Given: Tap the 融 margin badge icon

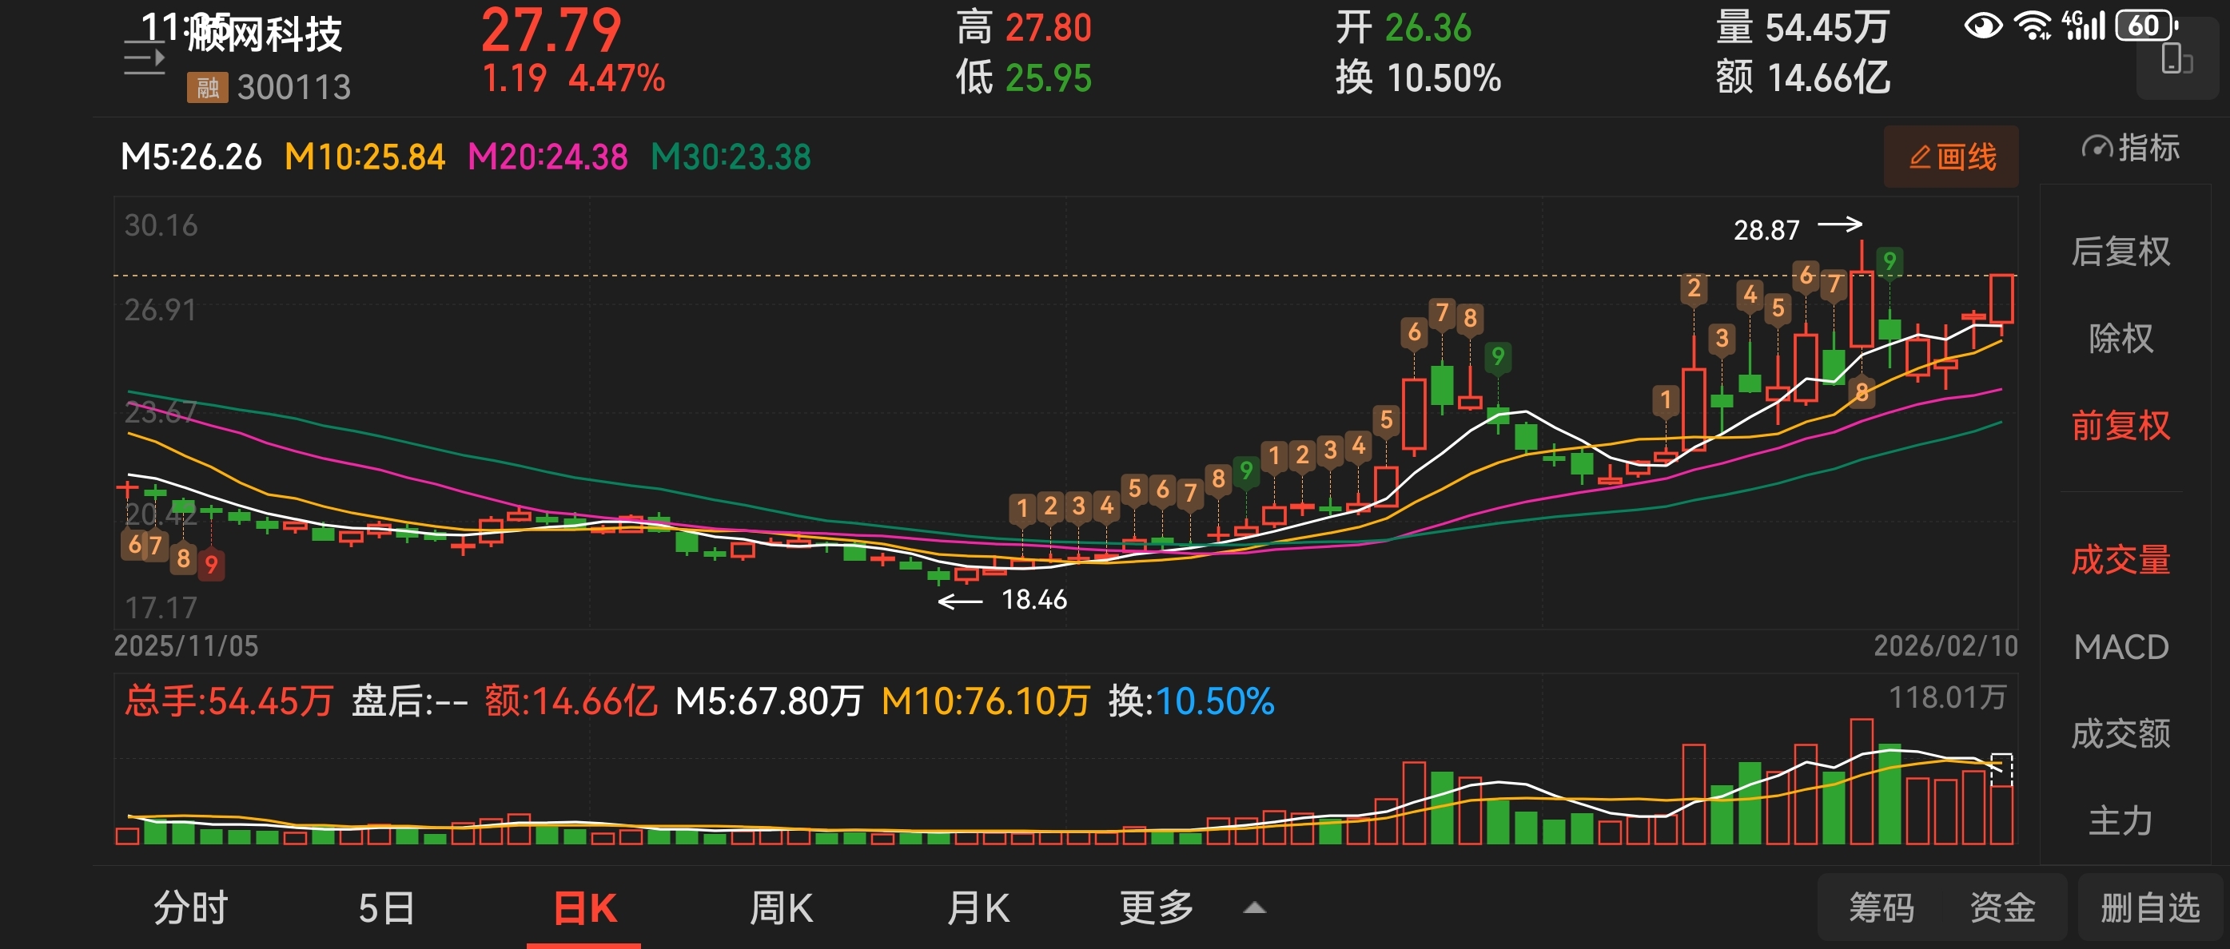Looking at the screenshot, I should pos(207,87).
